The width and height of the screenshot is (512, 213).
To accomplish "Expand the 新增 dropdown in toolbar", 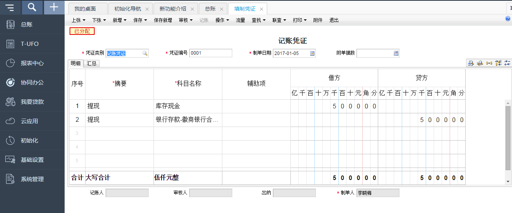I will 119,20.
